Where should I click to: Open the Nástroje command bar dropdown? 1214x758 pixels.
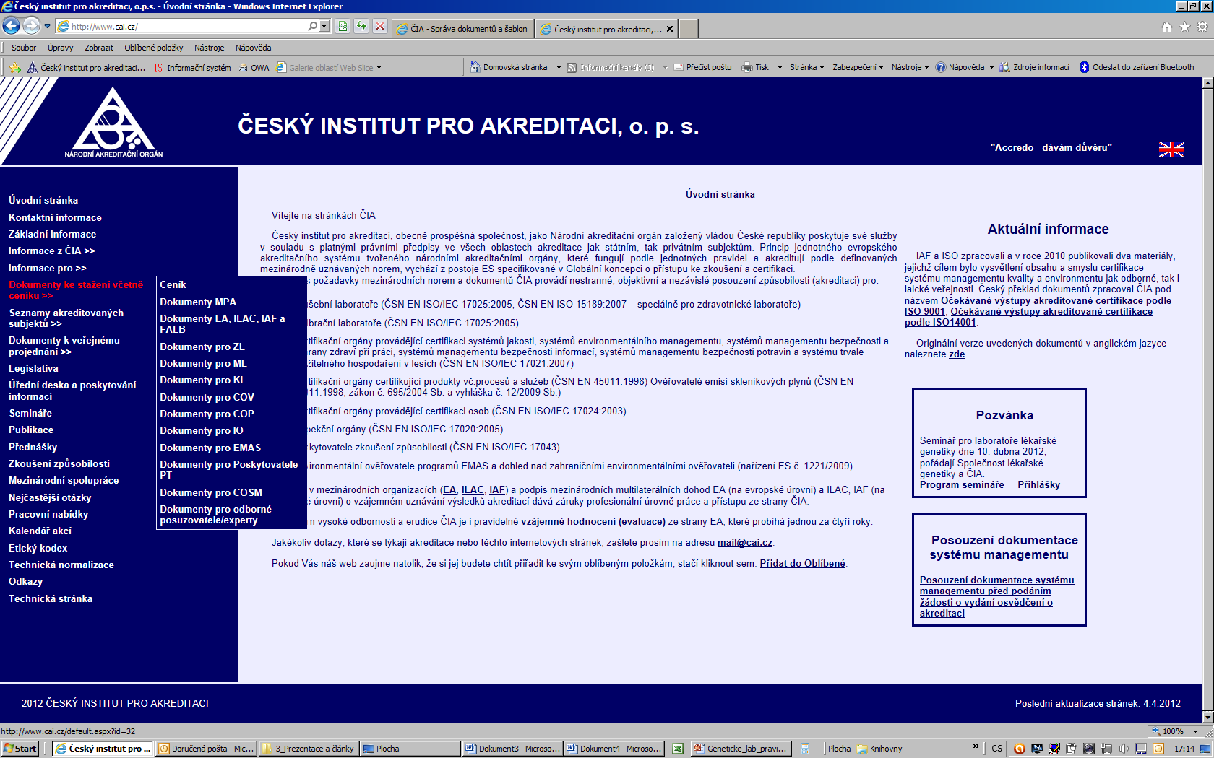(x=910, y=67)
